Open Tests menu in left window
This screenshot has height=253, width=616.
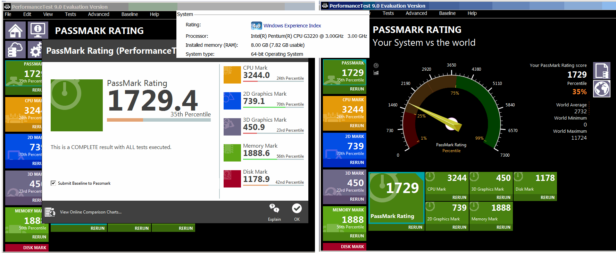pos(70,14)
